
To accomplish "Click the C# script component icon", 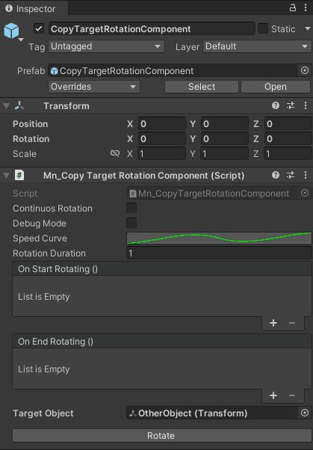I will (19, 175).
